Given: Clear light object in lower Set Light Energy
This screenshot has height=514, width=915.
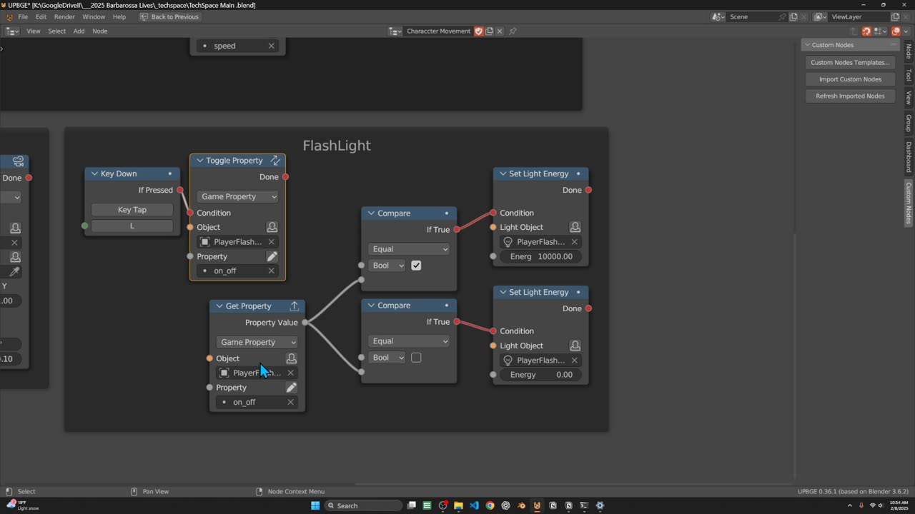Looking at the screenshot, I should [575, 361].
